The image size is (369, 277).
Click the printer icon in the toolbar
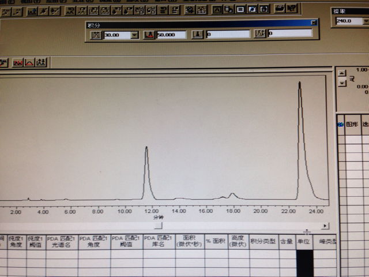click(280, 9)
